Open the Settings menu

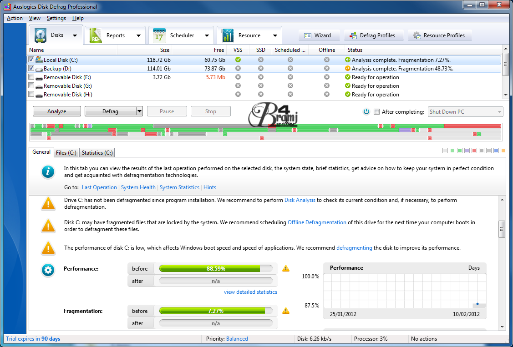(x=56, y=18)
